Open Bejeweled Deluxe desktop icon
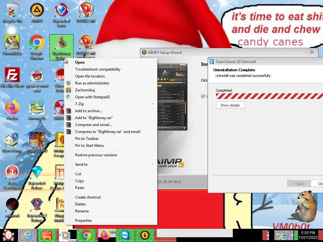This screenshot has width=323, height=242. tap(37, 177)
